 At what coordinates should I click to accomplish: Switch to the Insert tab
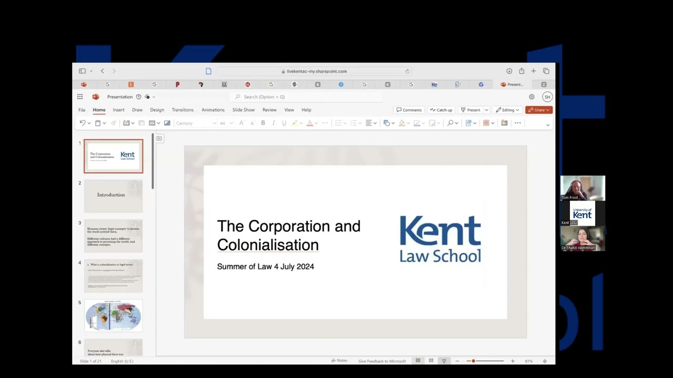click(x=118, y=110)
